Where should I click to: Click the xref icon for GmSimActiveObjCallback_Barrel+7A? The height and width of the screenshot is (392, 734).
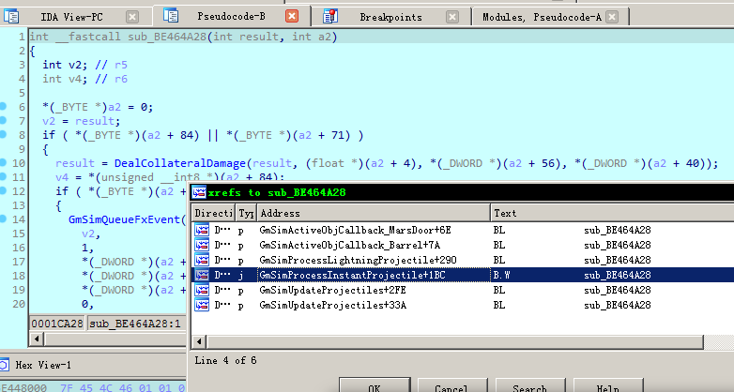[x=202, y=245]
